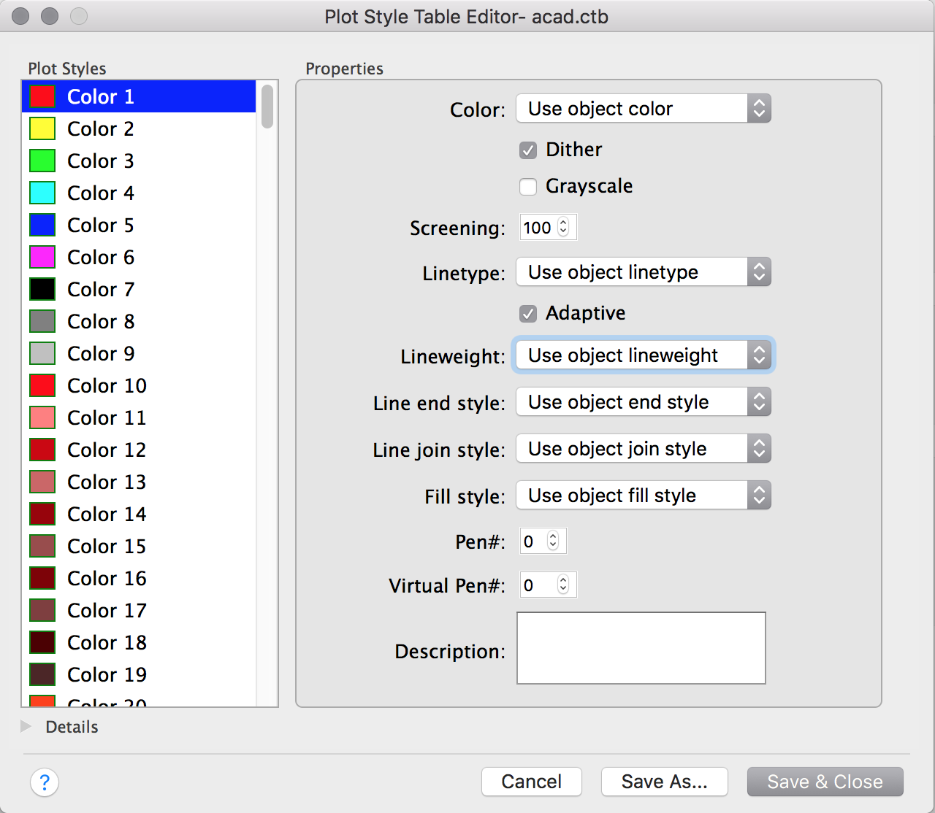Click the Save As... button

(664, 782)
